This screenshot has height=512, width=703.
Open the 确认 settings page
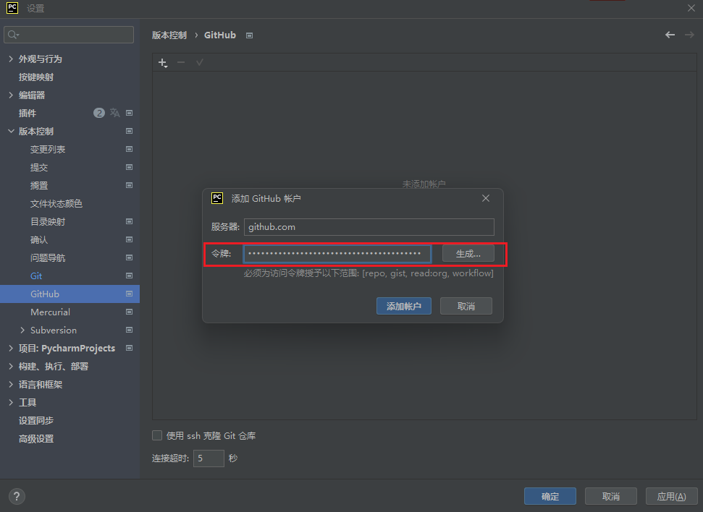click(x=38, y=239)
